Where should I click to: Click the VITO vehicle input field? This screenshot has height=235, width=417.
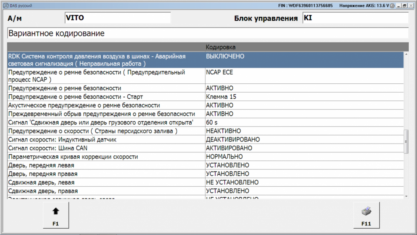click(118, 18)
